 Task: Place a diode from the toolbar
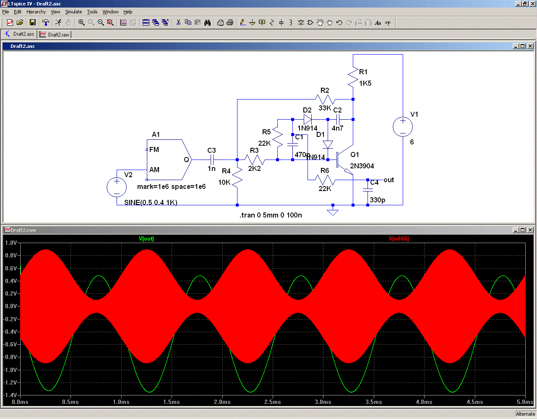point(301,23)
